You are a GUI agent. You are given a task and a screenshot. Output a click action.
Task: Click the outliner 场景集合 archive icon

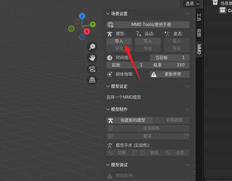pyautogui.click(x=215, y=3)
